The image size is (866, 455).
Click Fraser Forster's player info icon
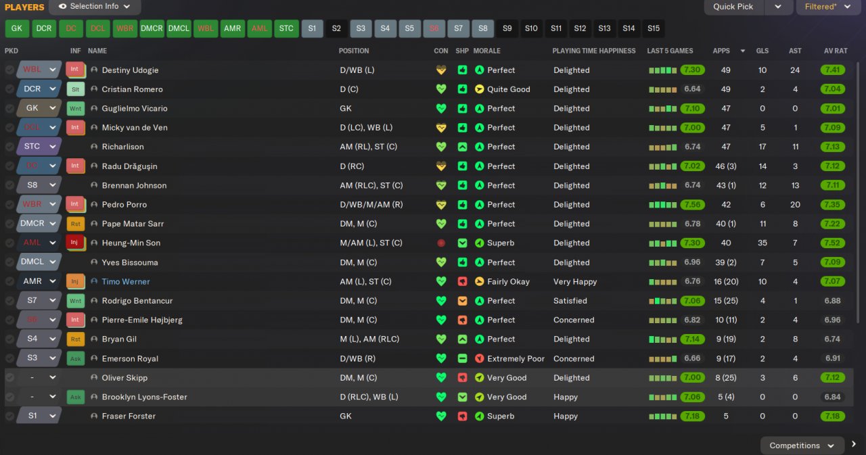(x=94, y=416)
